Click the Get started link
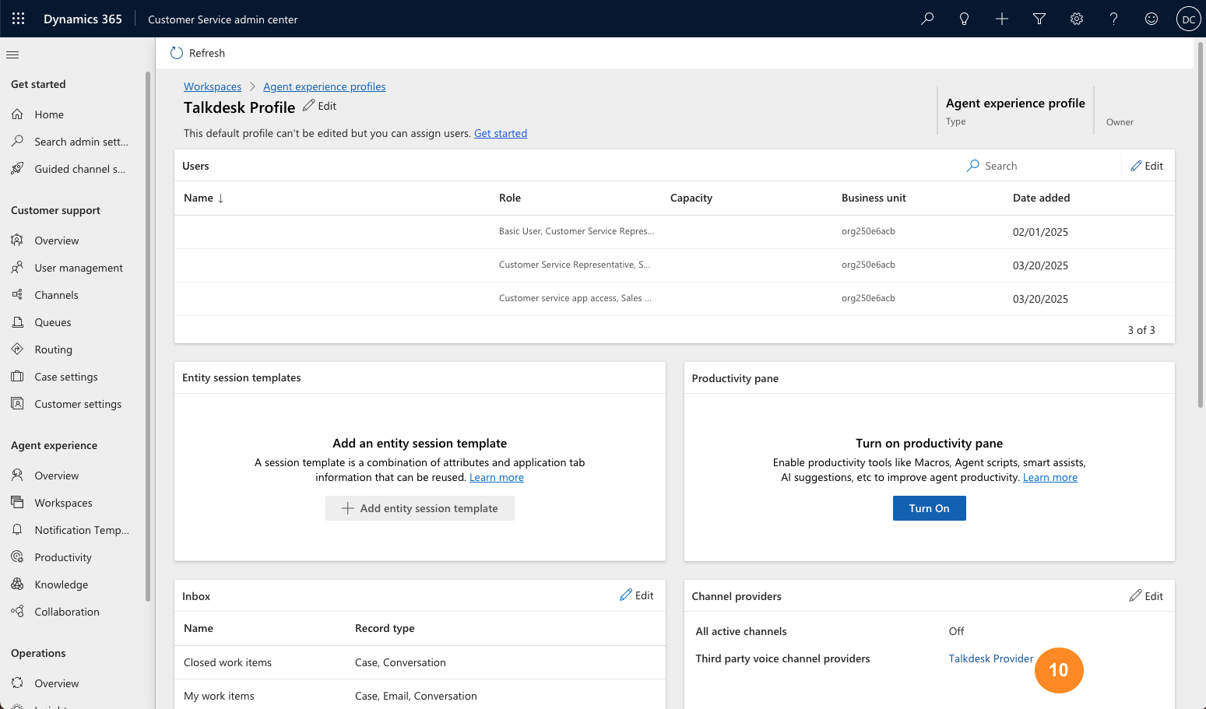The height and width of the screenshot is (709, 1206). (501, 133)
